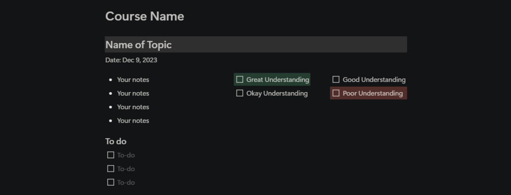Click the first Your notes bullet
This screenshot has height=195, width=511.
click(x=133, y=79)
